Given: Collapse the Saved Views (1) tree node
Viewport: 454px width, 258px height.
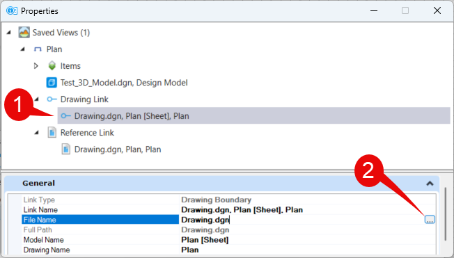Looking at the screenshot, I should pyautogui.click(x=8, y=33).
